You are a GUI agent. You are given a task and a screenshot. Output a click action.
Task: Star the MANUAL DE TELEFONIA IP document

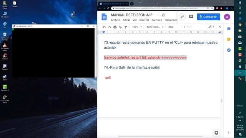[x=158, y=15]
